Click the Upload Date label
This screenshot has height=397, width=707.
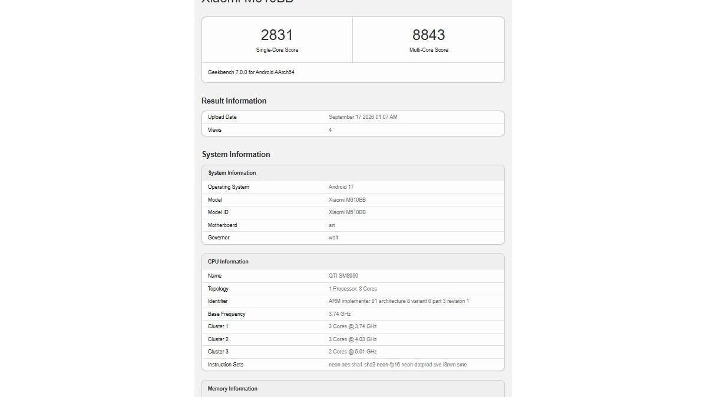coord(222,117)
